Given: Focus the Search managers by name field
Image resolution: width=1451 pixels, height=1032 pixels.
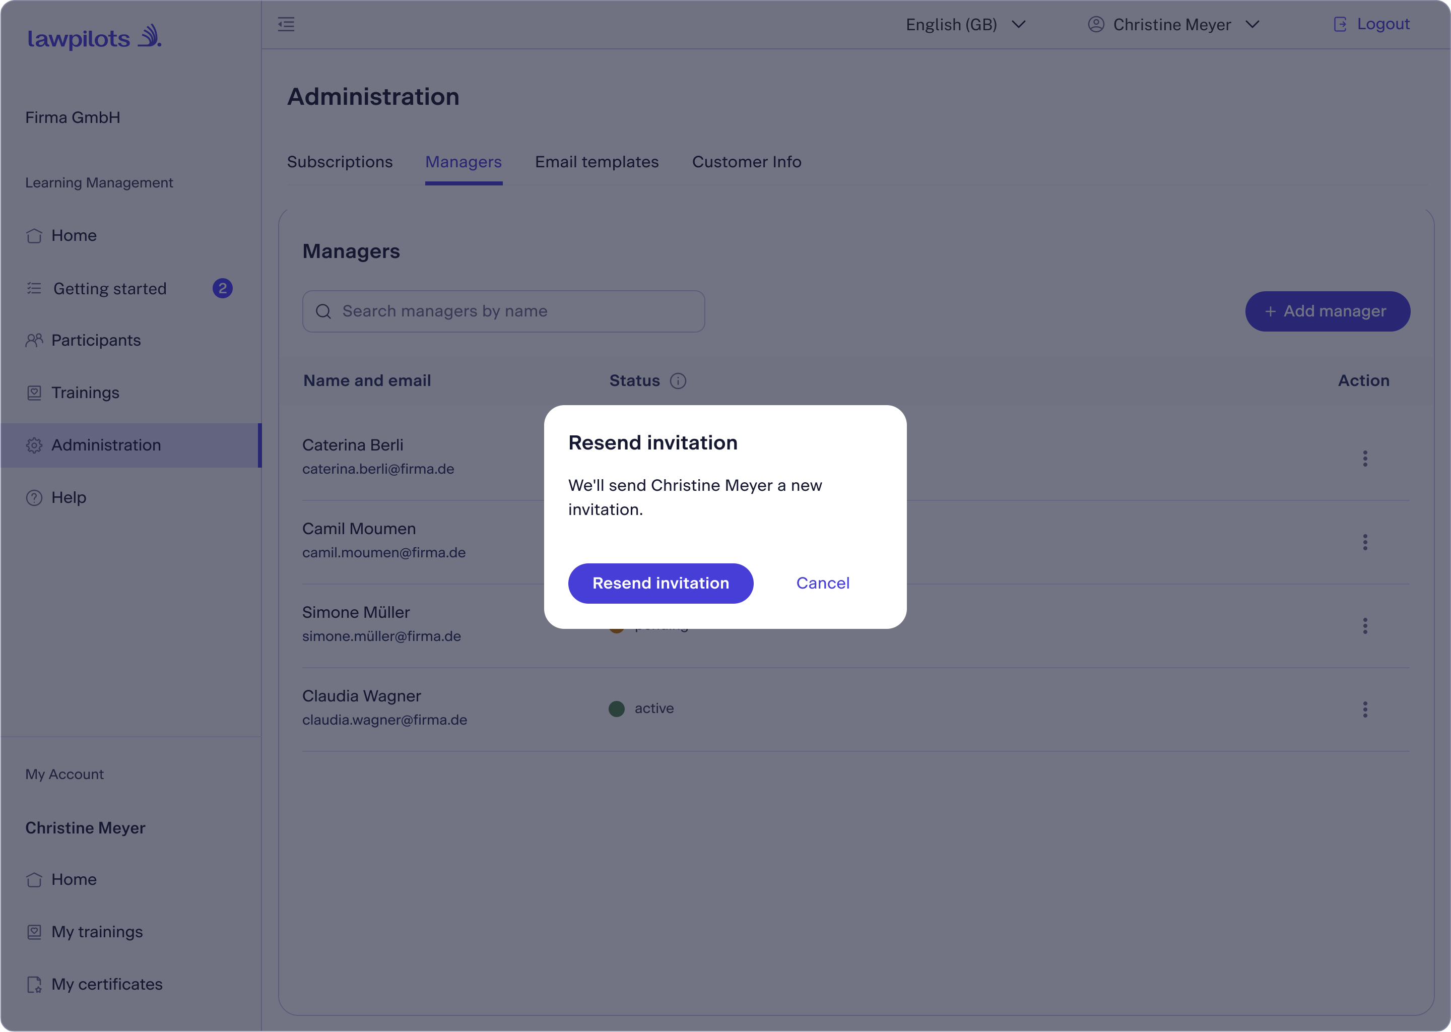Looking at the screenshot, I should tap(503, 311).
